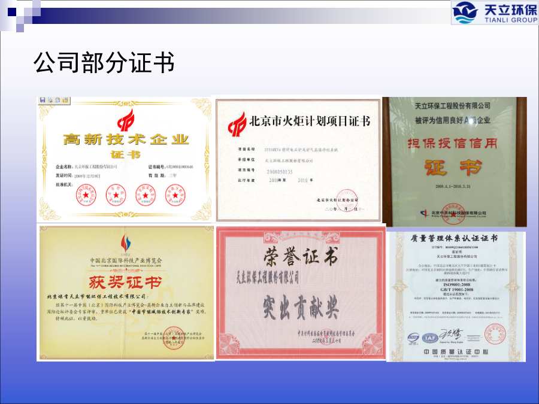Viewport: 539px width, 404px height.
Task: Click the IAF badge on the quality certificate
Action: (431, 338)
